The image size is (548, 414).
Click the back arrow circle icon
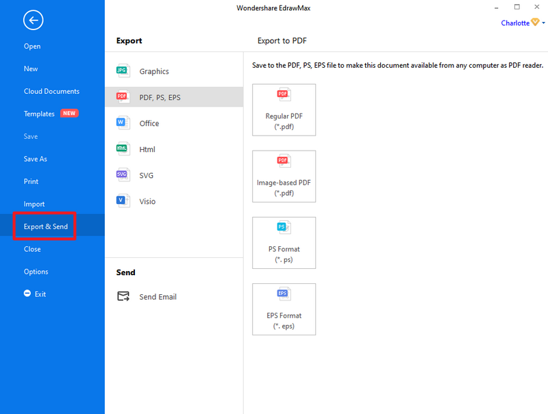[x=33, y=21]
